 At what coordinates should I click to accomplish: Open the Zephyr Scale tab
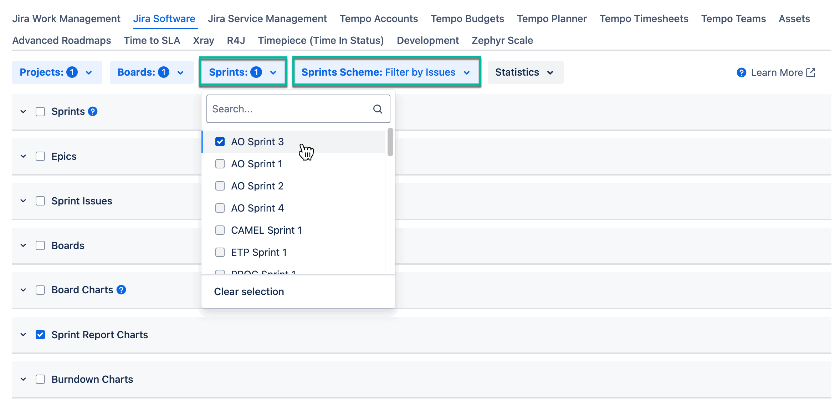click(502, 40)
